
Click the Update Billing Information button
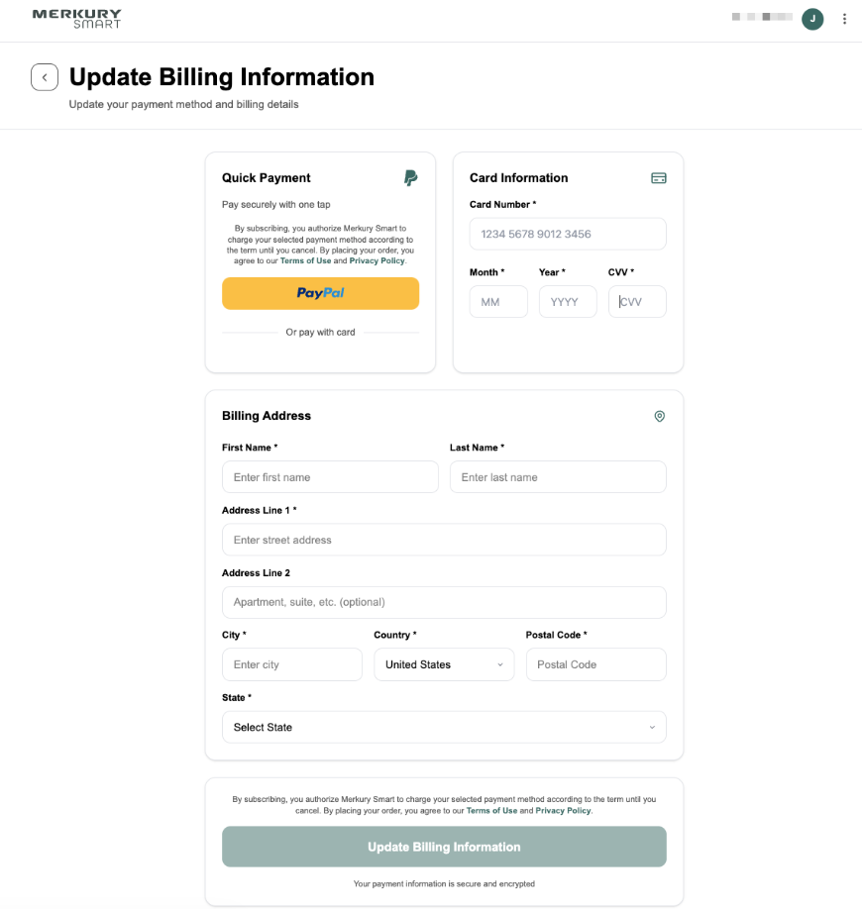pyautogui.click(x=444, y=847)
